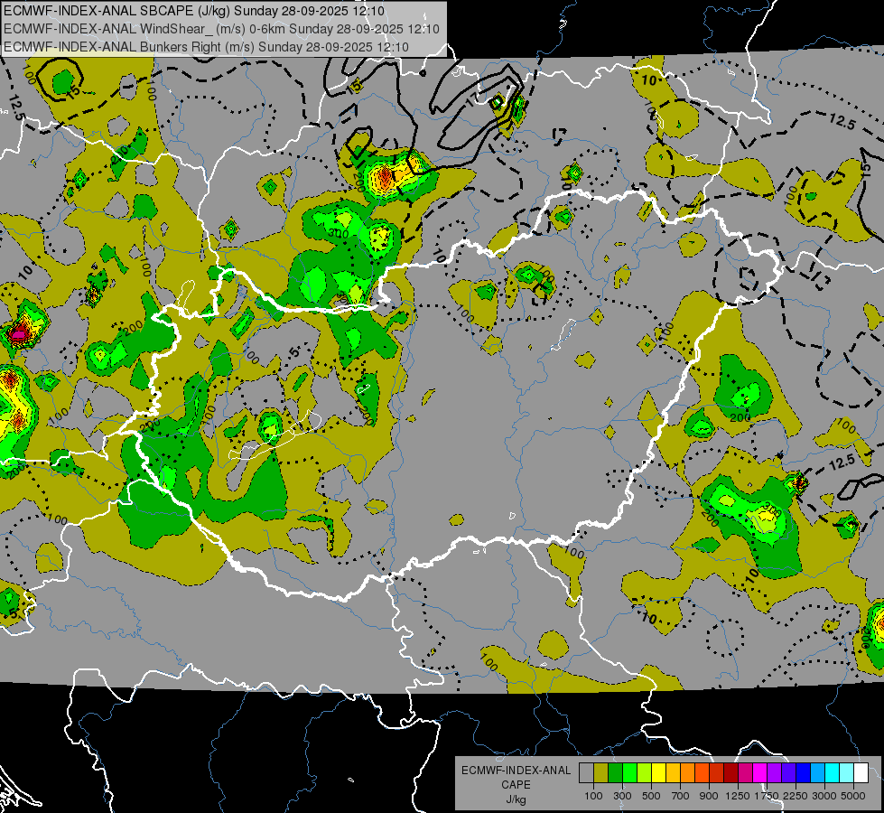Click the white swatch at legend end
Viewport: 884px width, 813px height.
point(861,773)
